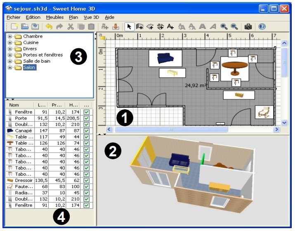
Task: Open the Plan menu
Action: (73, 17)
